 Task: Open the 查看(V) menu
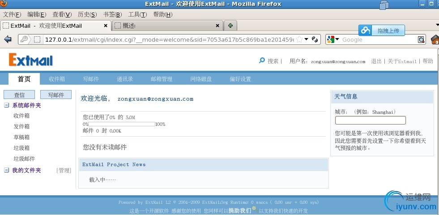(62, 14)
